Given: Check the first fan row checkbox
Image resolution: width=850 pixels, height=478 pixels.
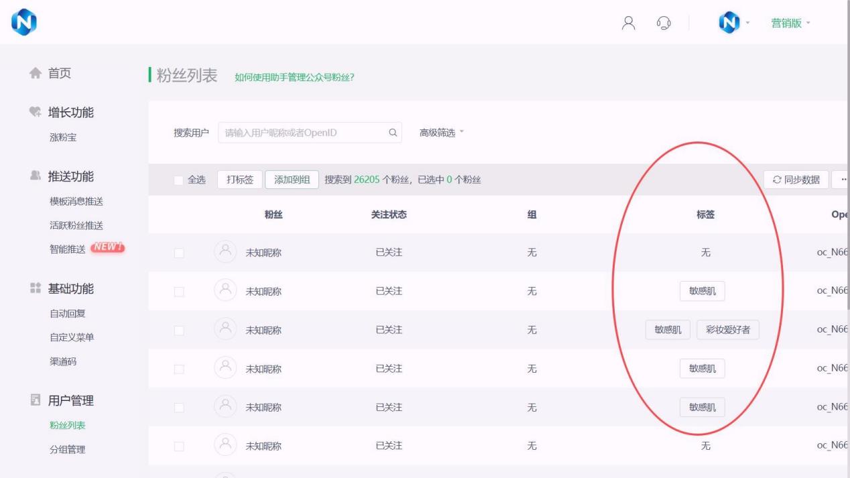Looking at the screenshot, I should [x=178, y=253].
